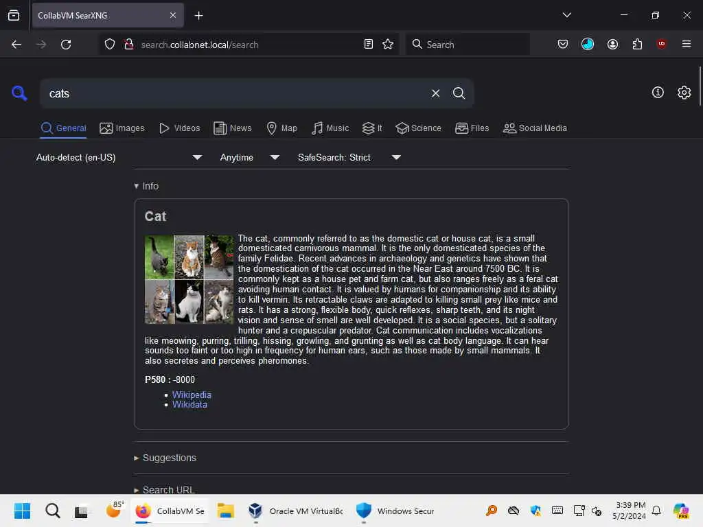The image size is (703, 527).
Task: Open the uBlock Origin icon
Action: point(661,44)
